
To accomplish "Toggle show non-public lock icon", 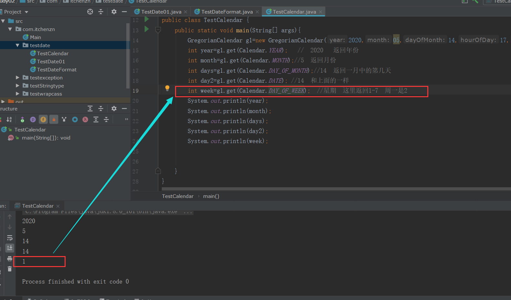I will click(54, 119).
